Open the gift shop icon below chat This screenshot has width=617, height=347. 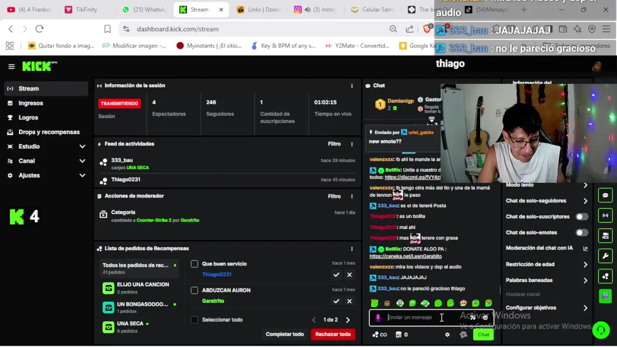coord(398,334)
